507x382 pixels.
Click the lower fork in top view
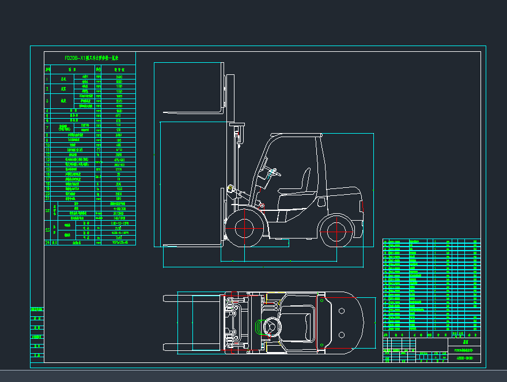click(x=190, y=347)
